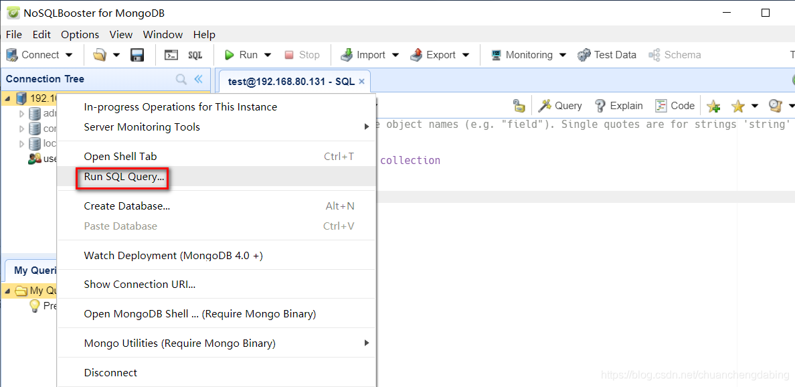The image size is (795, 387).
Task: Open the File menu
Action: pos(13,35)
